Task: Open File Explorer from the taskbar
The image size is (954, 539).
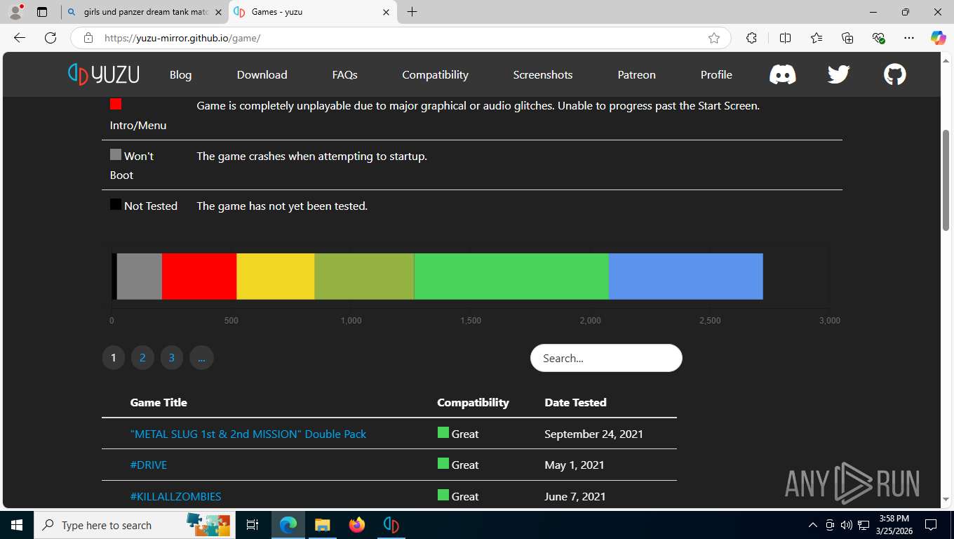Action: tap(322, 525)
